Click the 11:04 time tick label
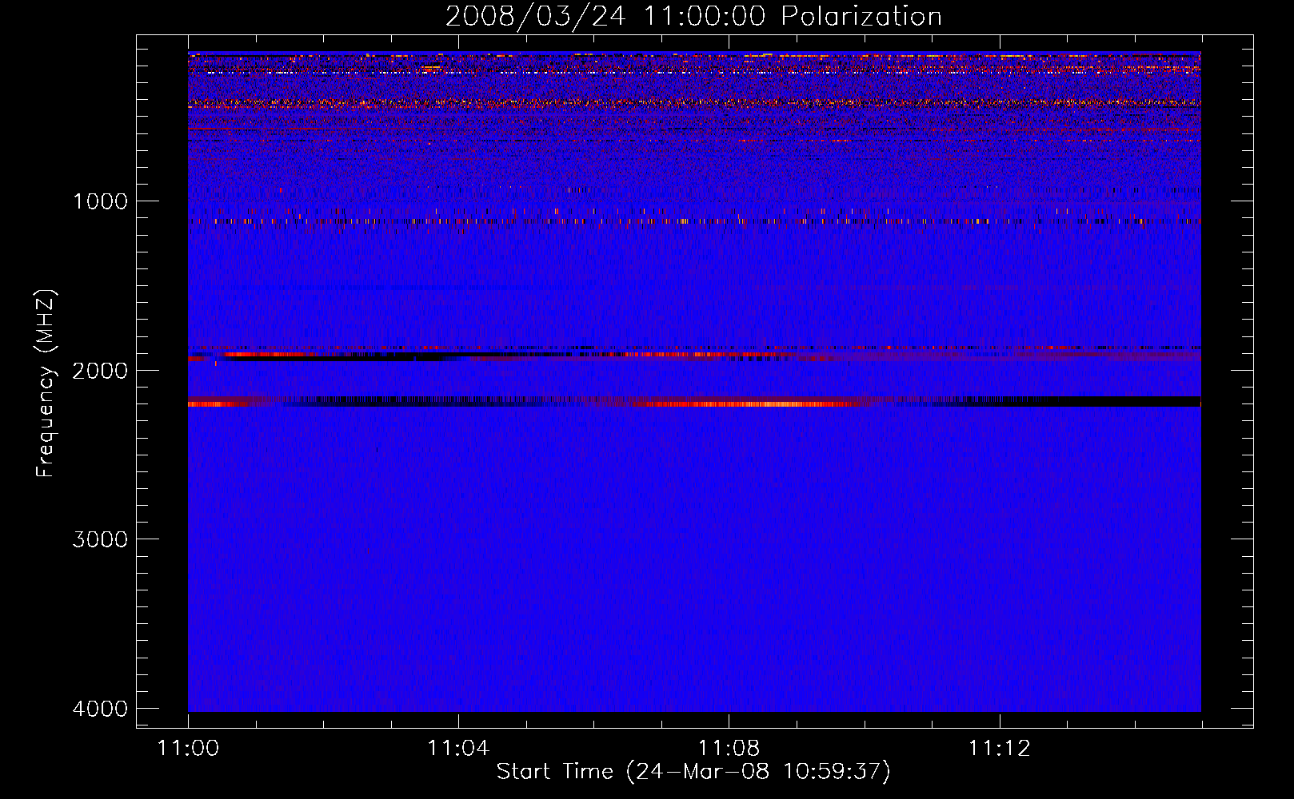 tap(458, 749)
